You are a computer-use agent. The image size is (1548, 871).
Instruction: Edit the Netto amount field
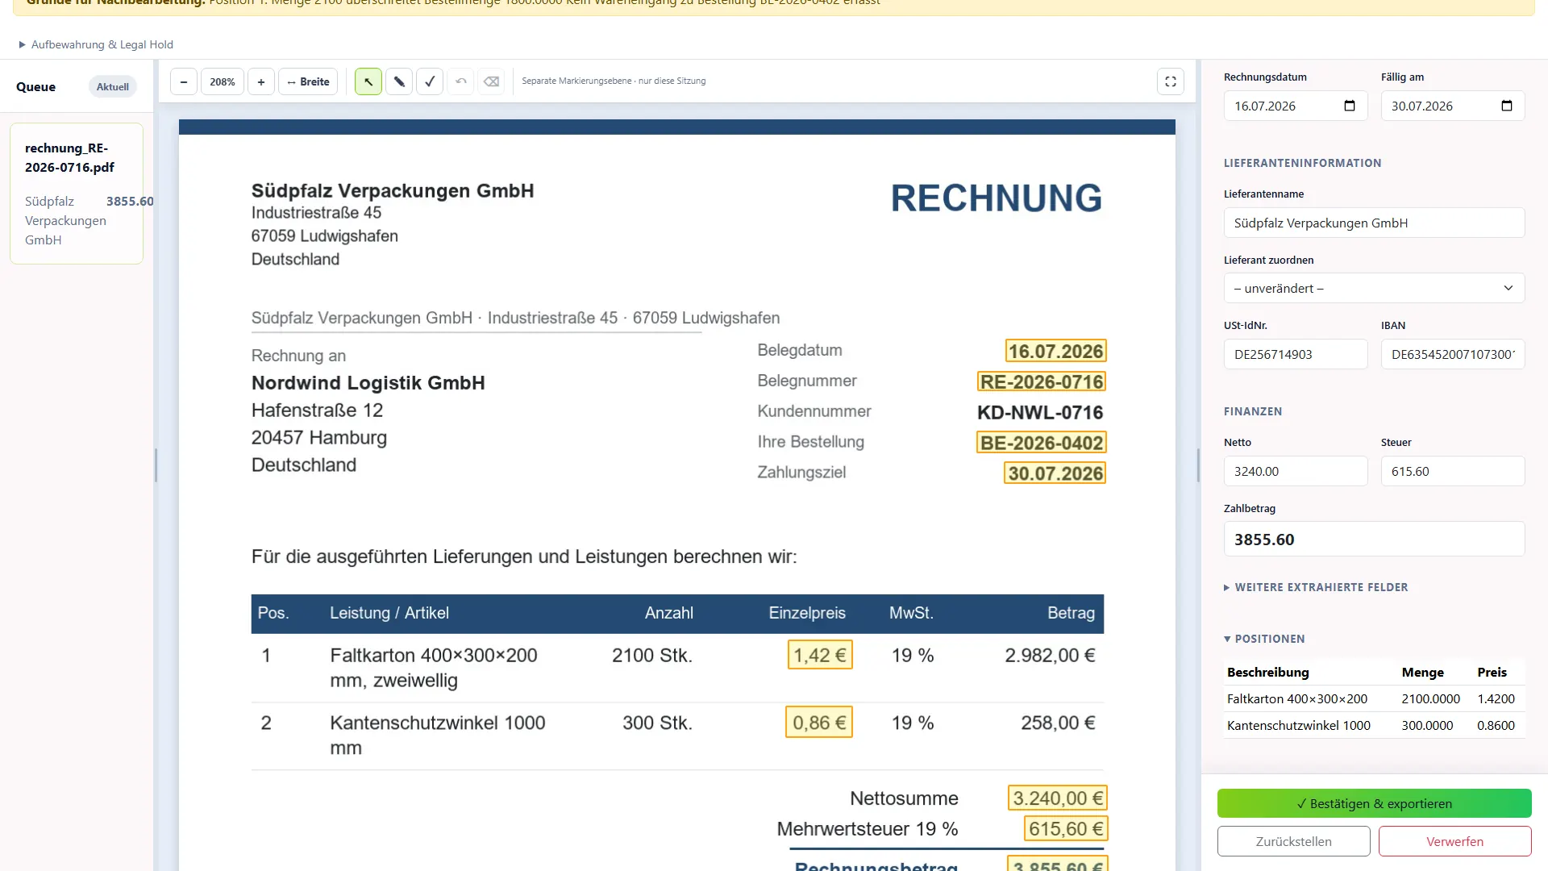coord(1296,471)
